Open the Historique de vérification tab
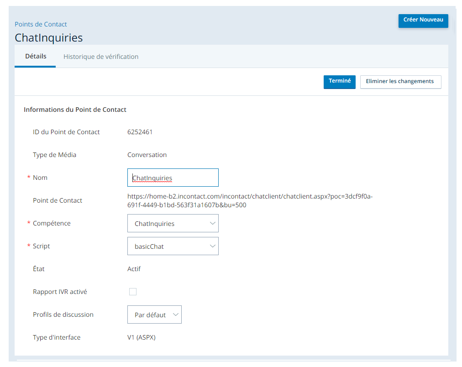This screenshot has height=367, width=462. pos(101,57)
